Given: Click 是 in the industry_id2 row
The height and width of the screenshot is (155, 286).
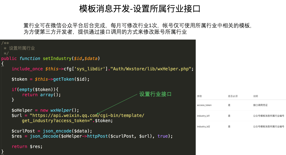Looking at the screenshot, I should click(229, 127).
